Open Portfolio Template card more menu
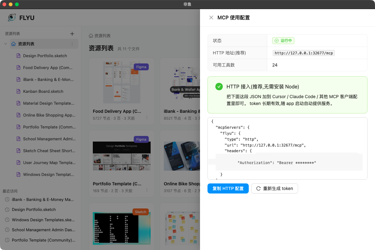The image size is (375, 250). pos(147,190)
